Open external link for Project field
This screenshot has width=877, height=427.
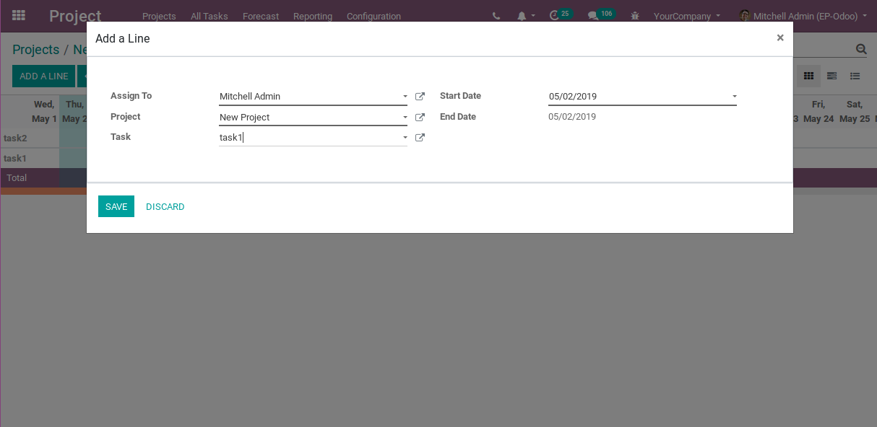click(420, 118)
